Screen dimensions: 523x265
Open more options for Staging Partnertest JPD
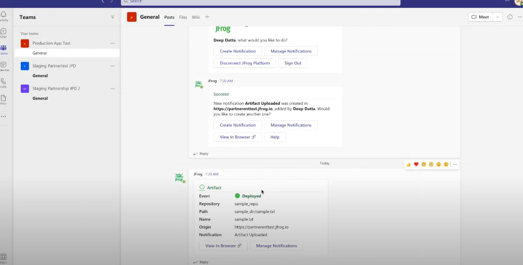112,66
